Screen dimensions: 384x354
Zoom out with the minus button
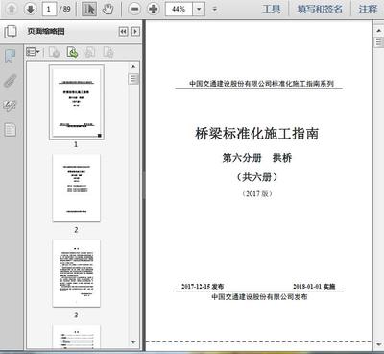[x=134, y=9]
